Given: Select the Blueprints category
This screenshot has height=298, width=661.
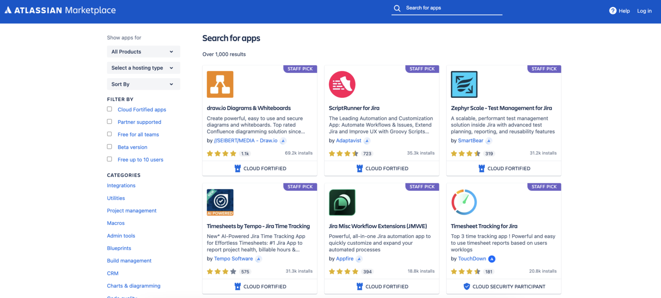Looking at the screenshot, I should pyautogui.click(x=119, y=248).
